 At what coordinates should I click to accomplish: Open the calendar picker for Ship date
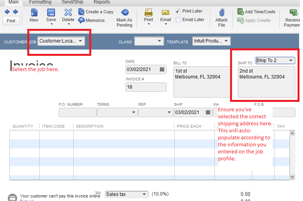(x=208, y=112)
